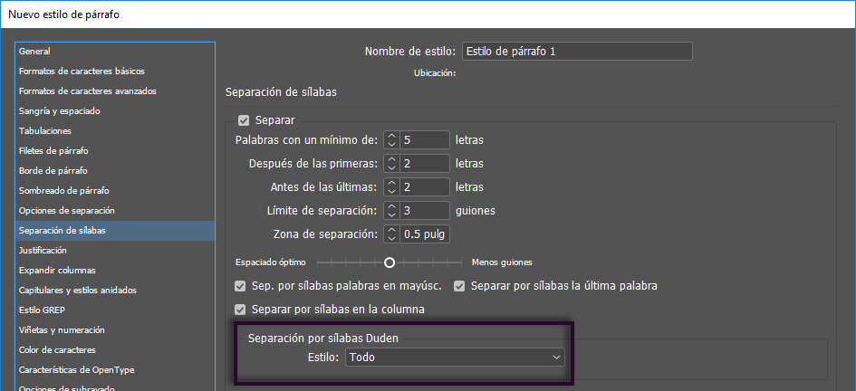
Task: Select Formatos de caracteres básicos category
Action: coord(82,72)
